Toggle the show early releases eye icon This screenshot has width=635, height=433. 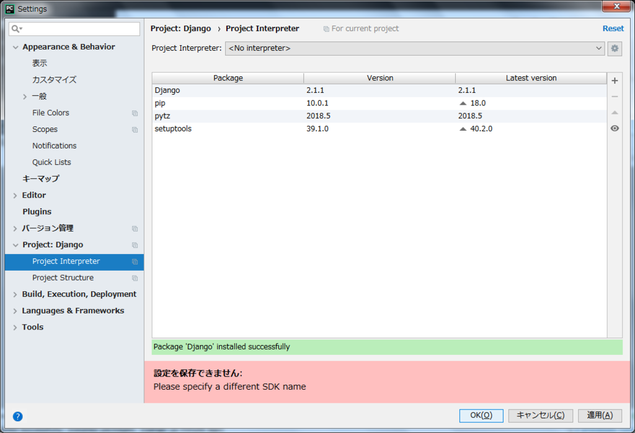[x=615, y=128]
